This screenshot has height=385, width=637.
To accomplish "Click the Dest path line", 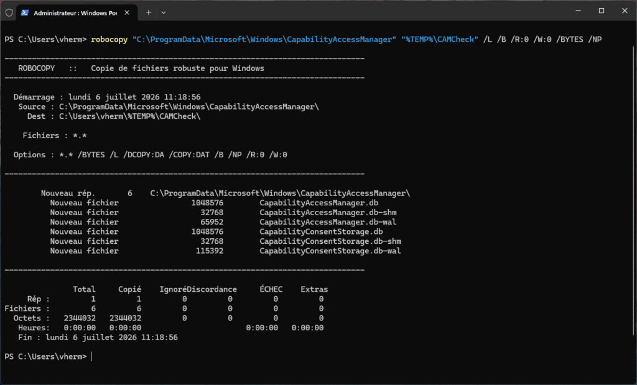I will tap(114, 116).
